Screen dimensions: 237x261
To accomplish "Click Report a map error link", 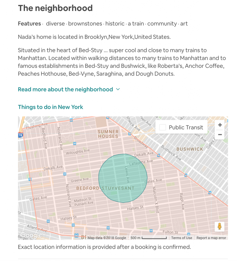I will coord(211,238).
